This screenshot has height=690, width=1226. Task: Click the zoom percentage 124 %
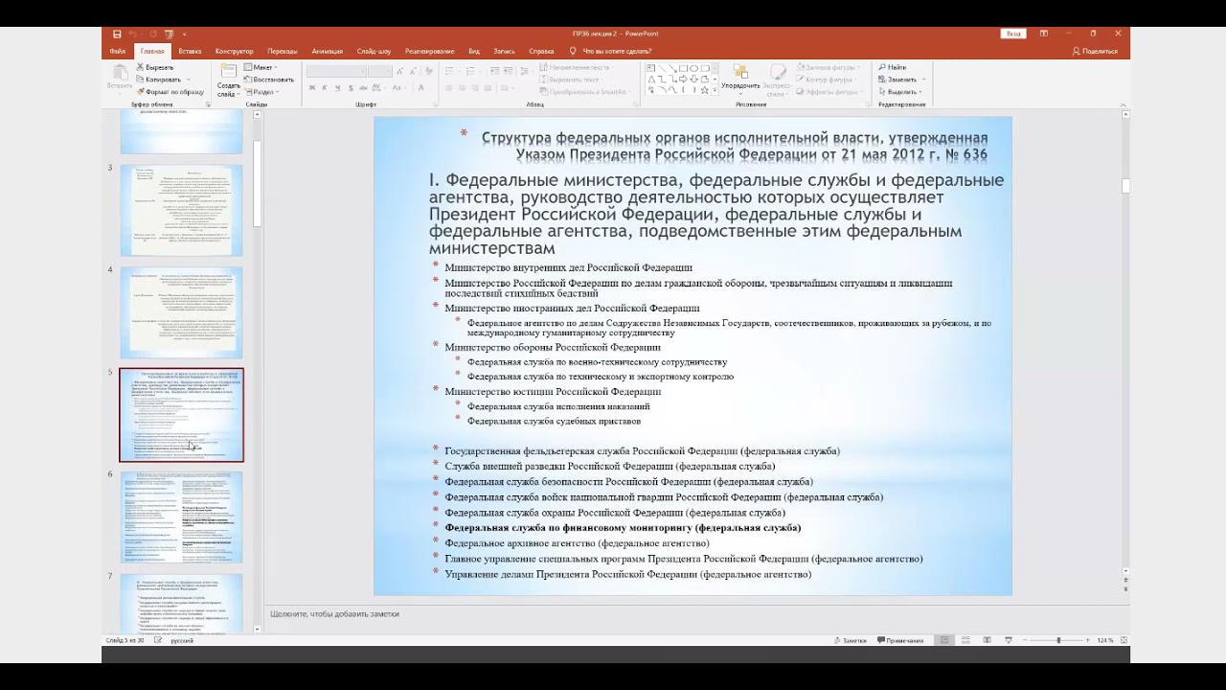pos(1105,640)
